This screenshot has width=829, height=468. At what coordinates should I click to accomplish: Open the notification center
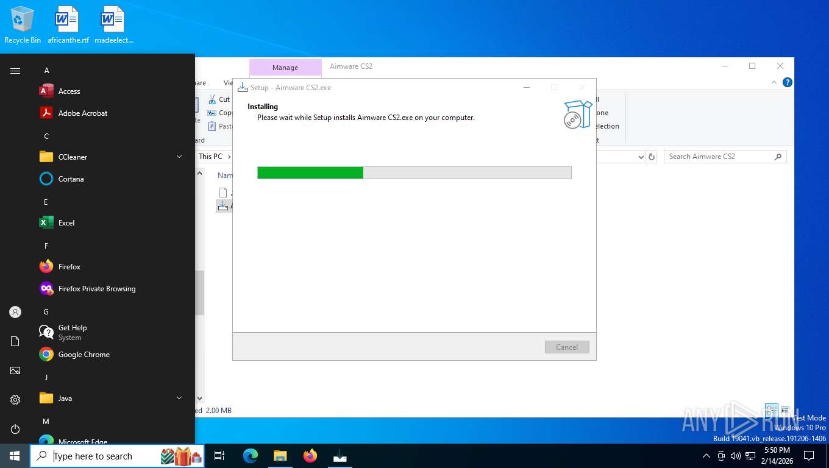tap(809, 456)
